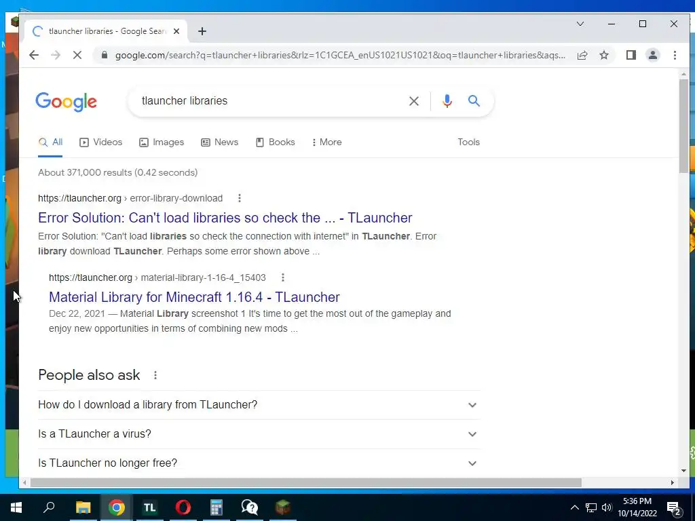Go back with Chrome's back arrow
Image resolution: width=695 pixels, height=521 pixels.
coord(34,55)
